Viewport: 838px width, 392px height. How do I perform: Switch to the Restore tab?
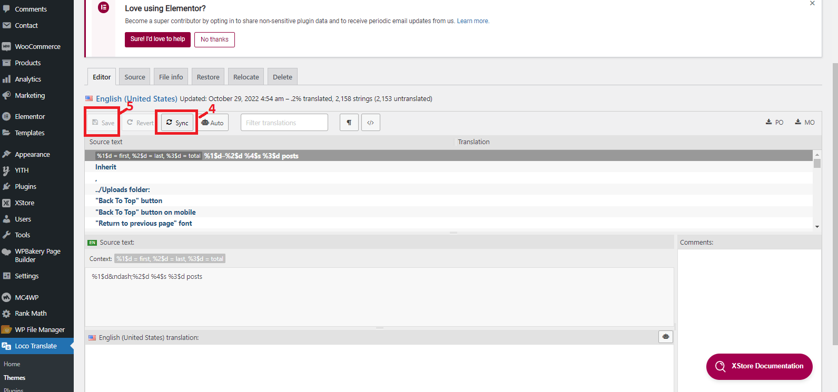point(208,77)
